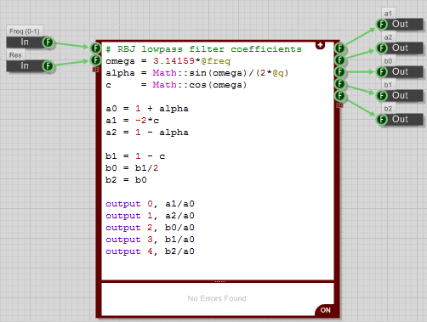
Task: Select the b1 Out module
Action: pyautogui.click(x=400, y=96)
